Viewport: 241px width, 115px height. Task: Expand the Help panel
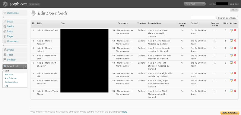234,10
